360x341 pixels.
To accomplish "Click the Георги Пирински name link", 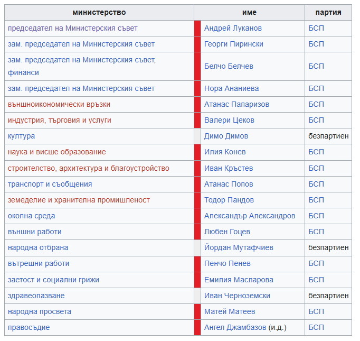I will [x=234, y=44].
